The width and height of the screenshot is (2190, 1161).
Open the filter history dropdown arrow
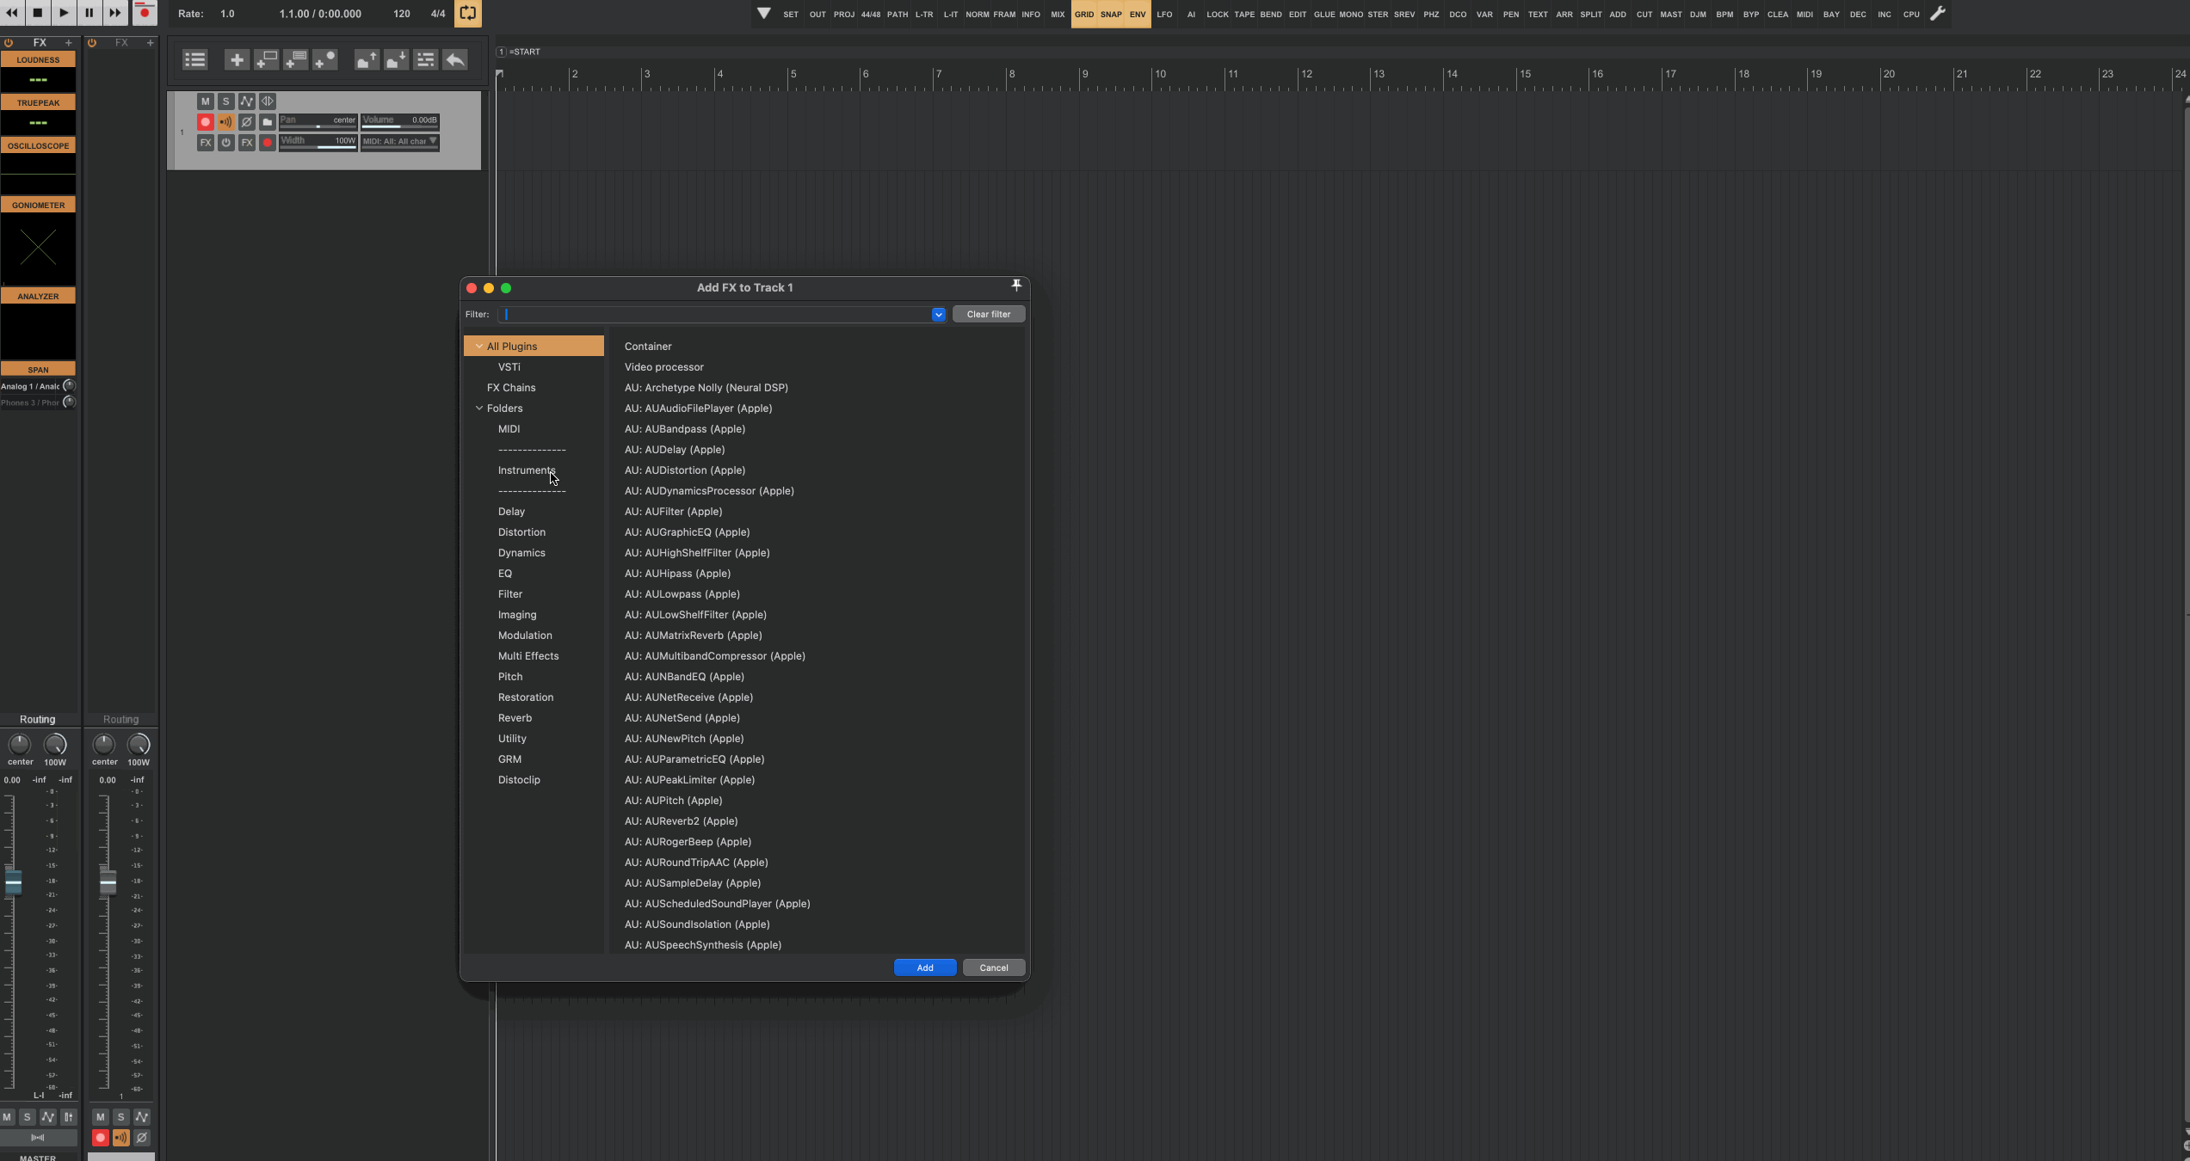[x=939, y=314]
